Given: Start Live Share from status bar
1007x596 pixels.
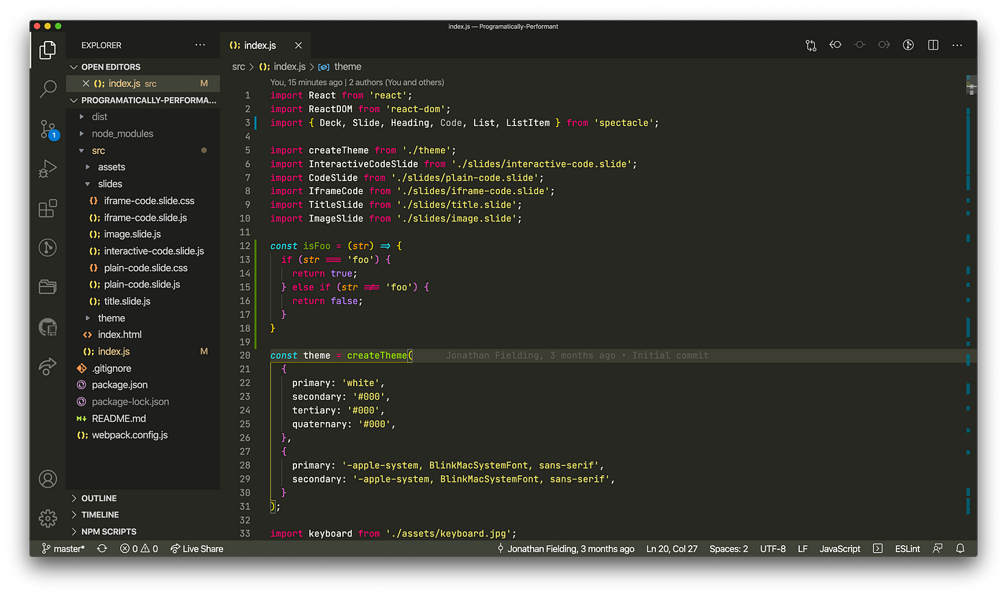Looking at the screenshot, I should click(197, 549).
